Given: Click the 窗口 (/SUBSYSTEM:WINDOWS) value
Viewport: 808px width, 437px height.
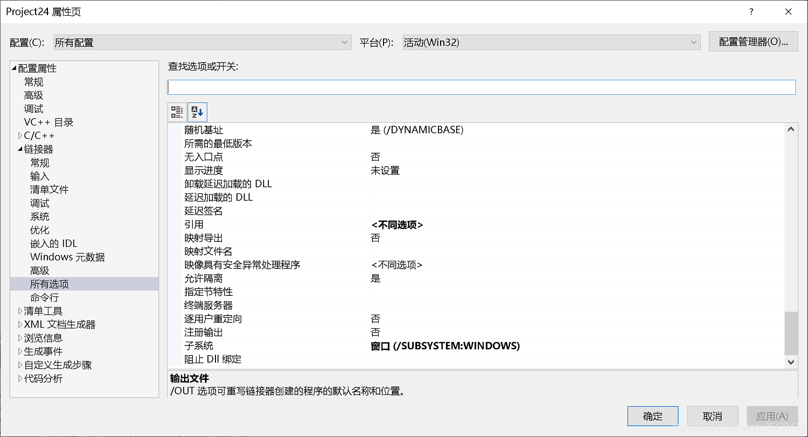Looking at the screenshot, I should tap(445, 346).
